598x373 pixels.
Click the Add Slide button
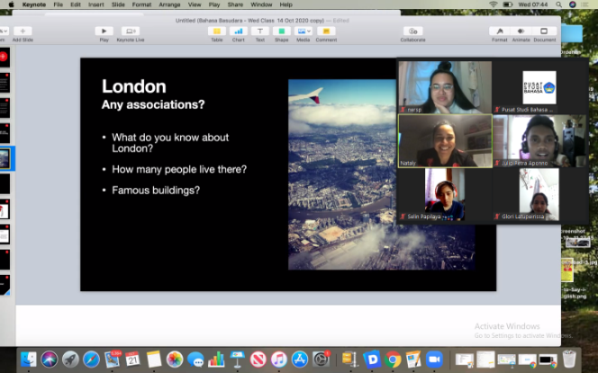pyautogui.click(x=23, y=31)
